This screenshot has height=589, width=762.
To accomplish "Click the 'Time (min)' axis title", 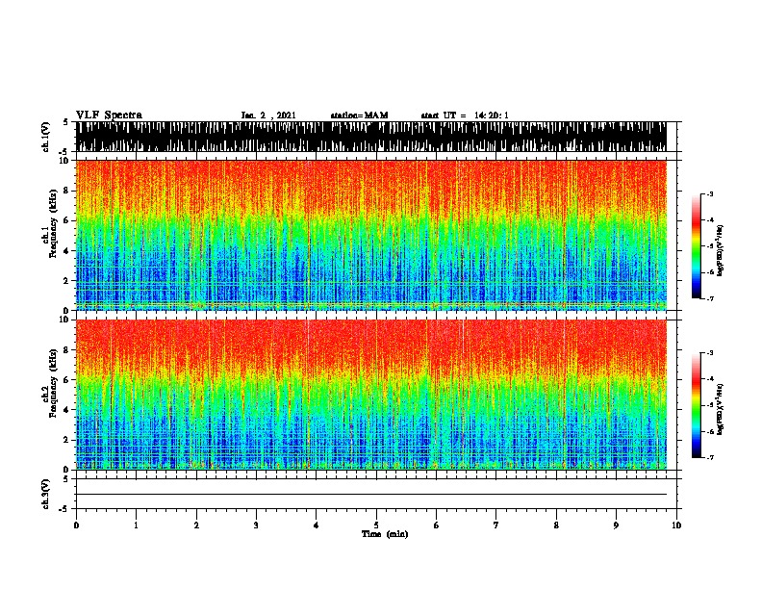I will 385,534.
